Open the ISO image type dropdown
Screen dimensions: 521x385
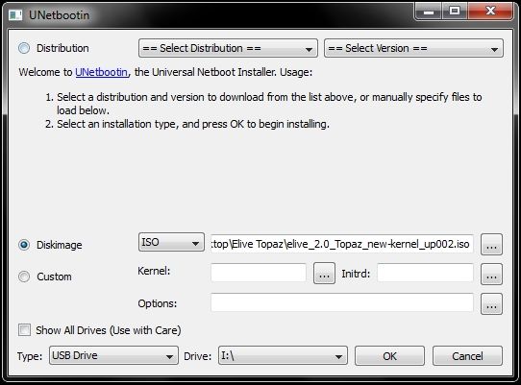171,242
